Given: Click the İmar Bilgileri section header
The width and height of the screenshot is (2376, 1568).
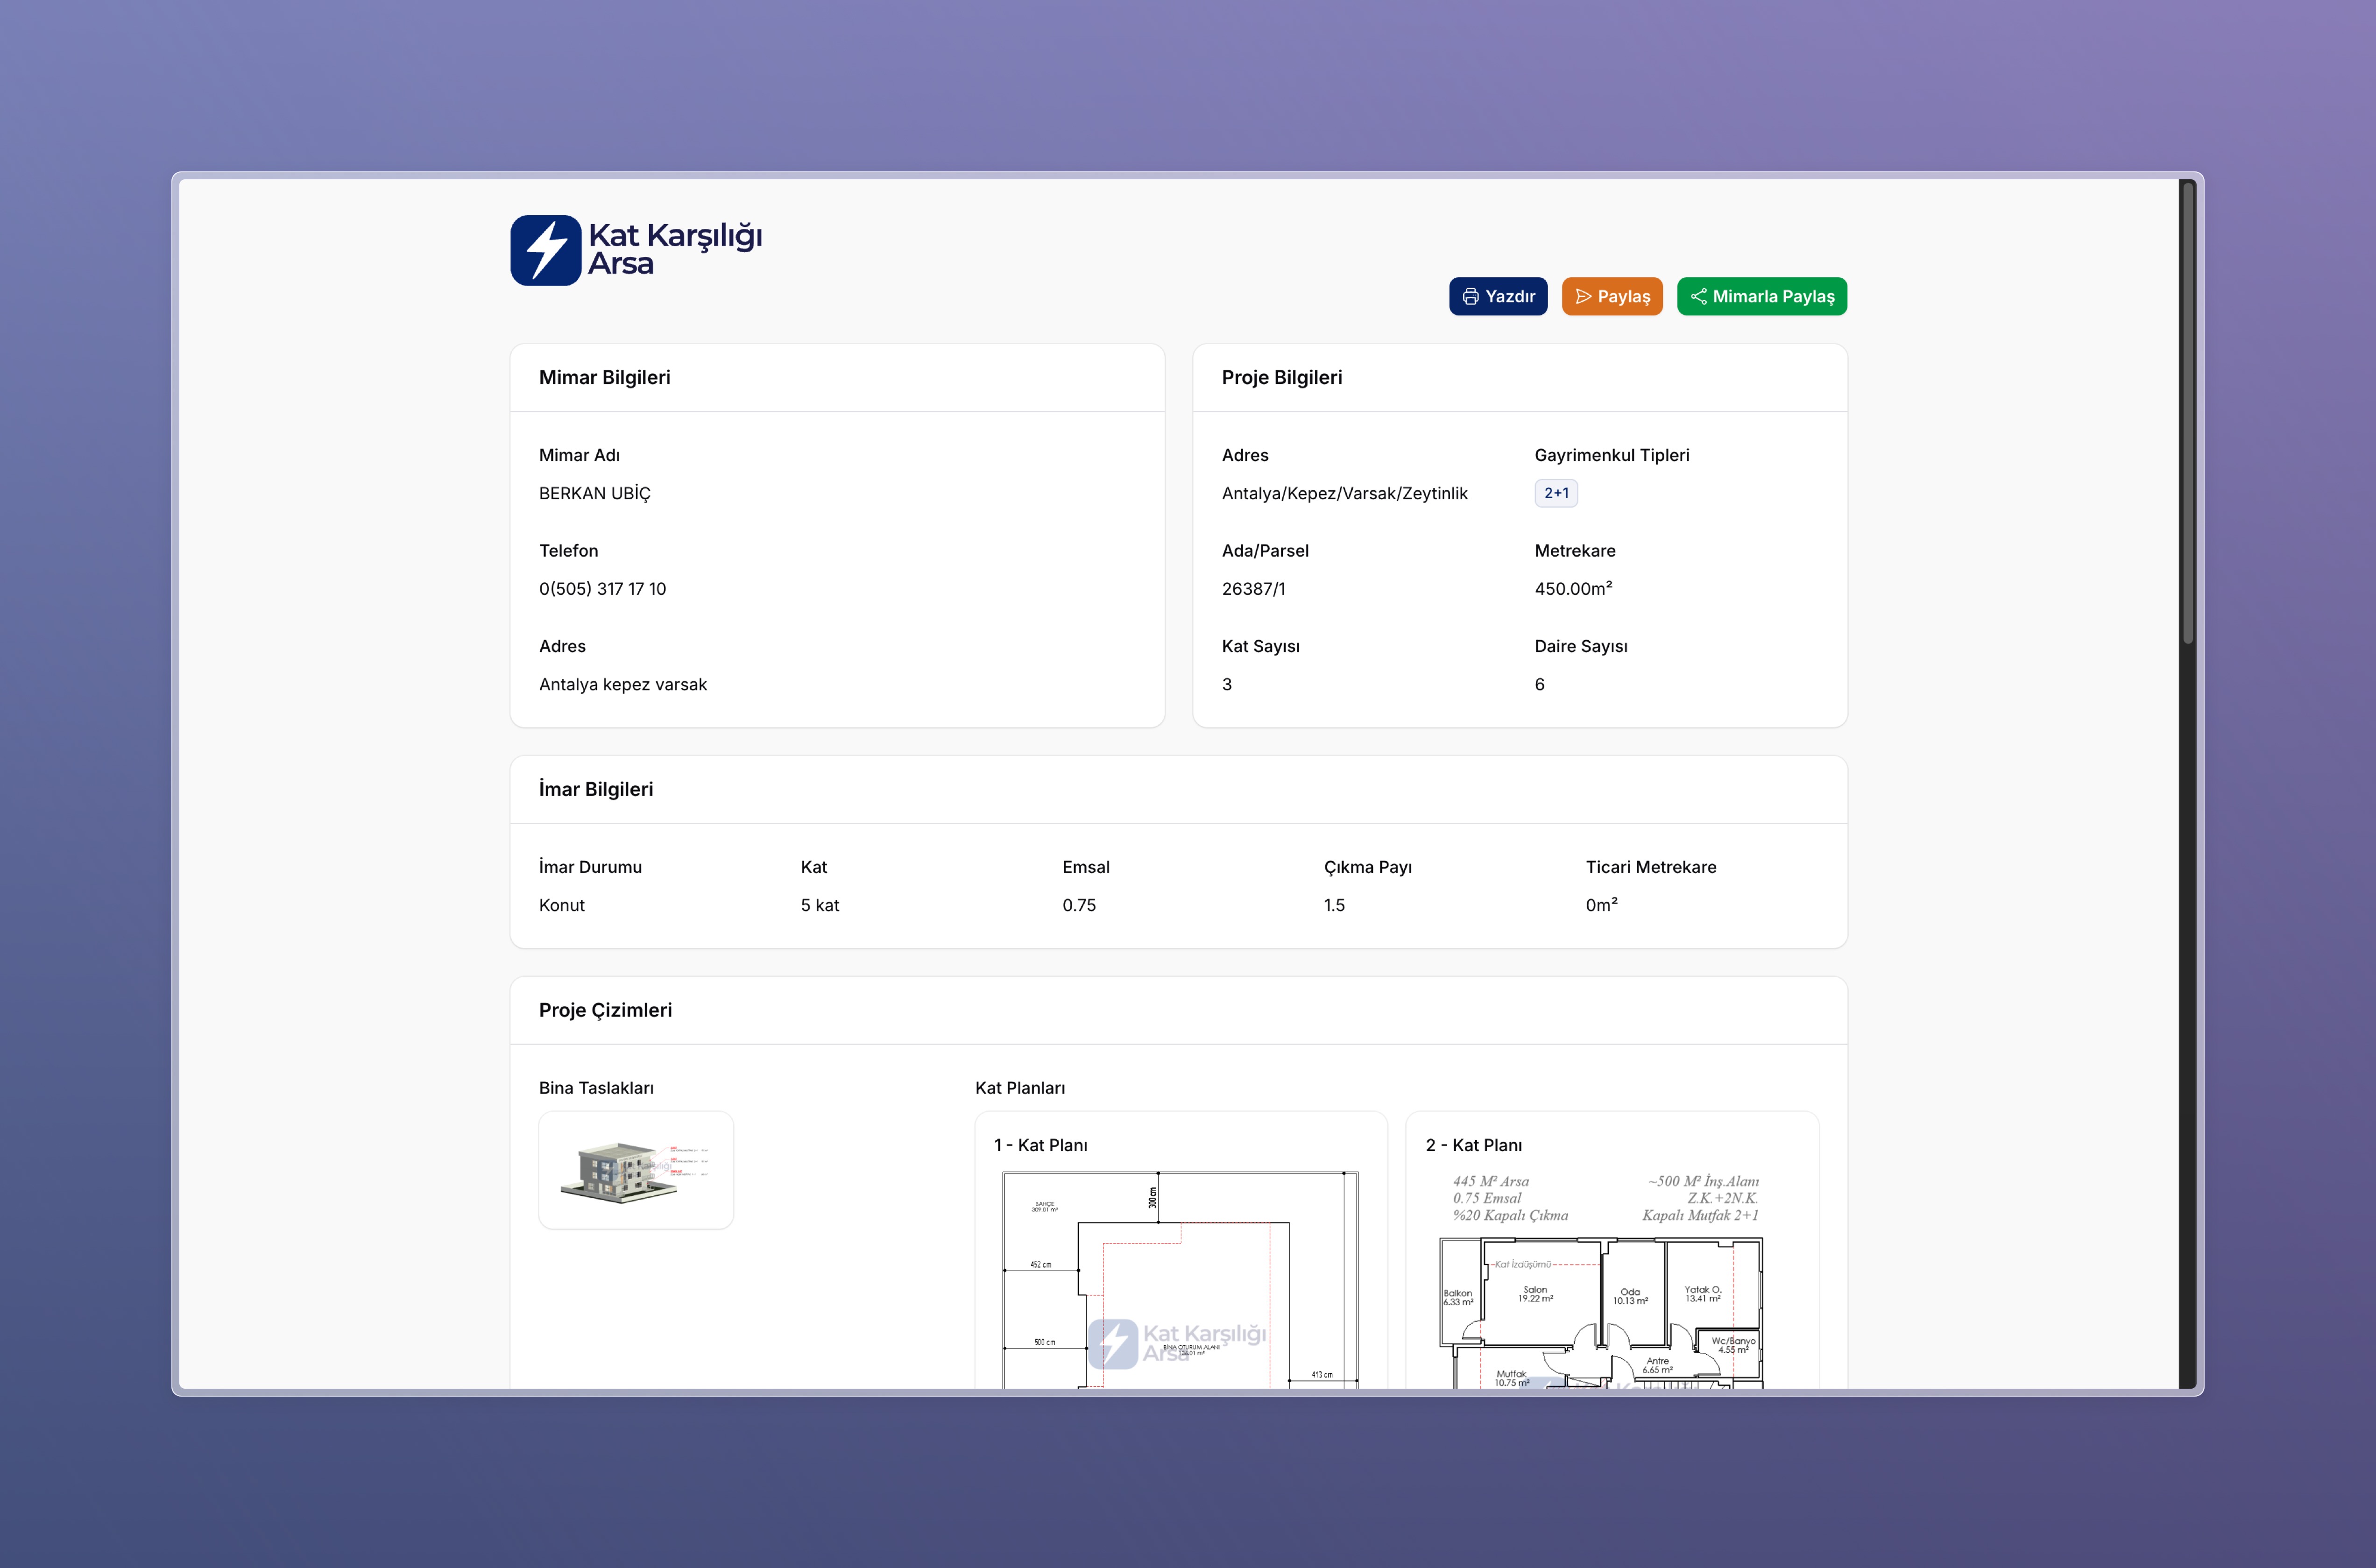Looking at the screenshot, I should (596, 790).
